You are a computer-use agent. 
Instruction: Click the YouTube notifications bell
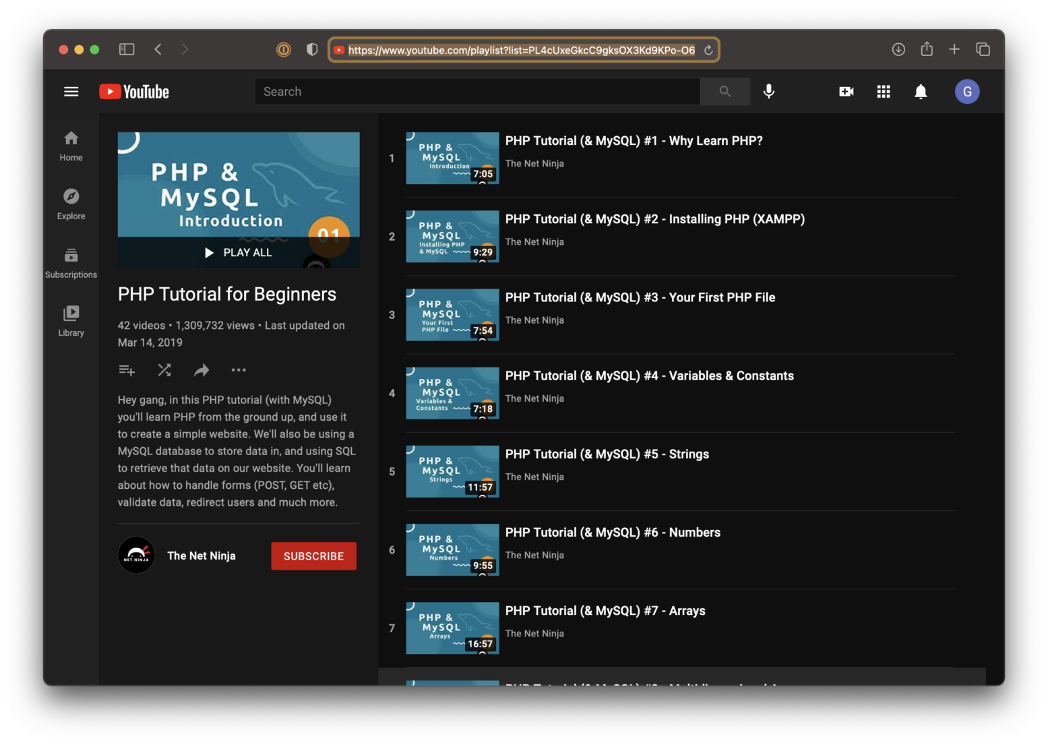click(x=921, y=91)
